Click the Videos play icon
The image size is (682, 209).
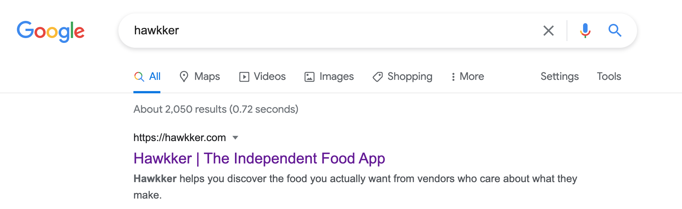pyautogui.click(x=244, y=77)
